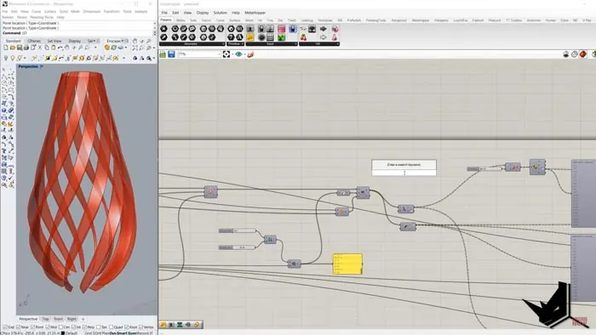Image resolution: width=596 pixels, height=335 pixels.
Task: Click the red sphere preview icon at canvas top right
Action: (x=583, y=54)
